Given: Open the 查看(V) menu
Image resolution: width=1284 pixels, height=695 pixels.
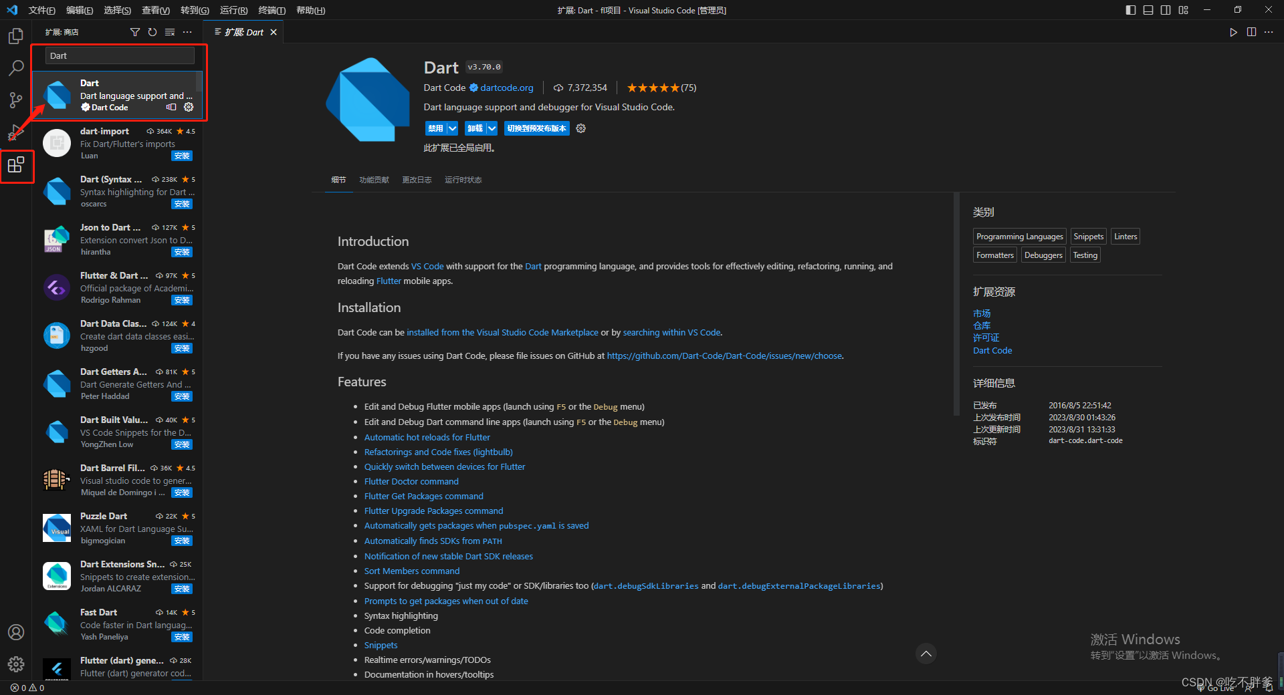Looking at the screenshot, I should (x=156, y=10).
